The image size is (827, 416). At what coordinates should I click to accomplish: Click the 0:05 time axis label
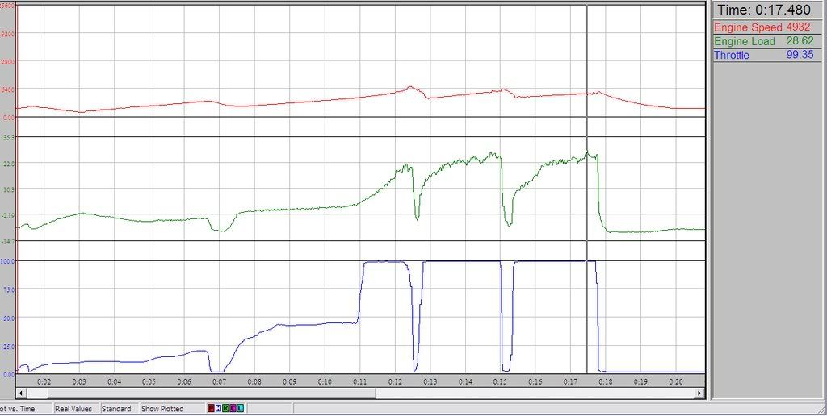click(149, 381)
